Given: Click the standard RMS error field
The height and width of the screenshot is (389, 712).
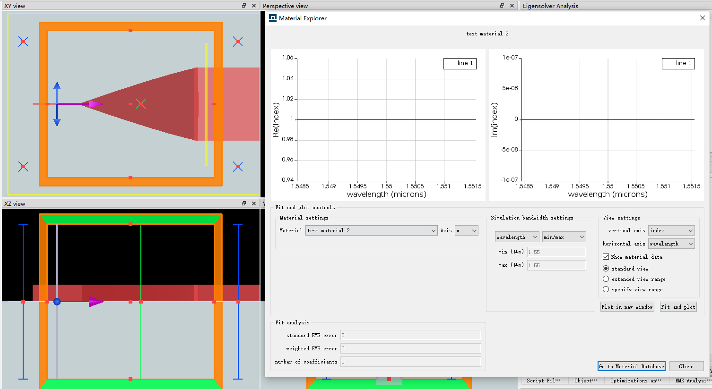Looking at the screenshot, I should (x=410, y=335).
